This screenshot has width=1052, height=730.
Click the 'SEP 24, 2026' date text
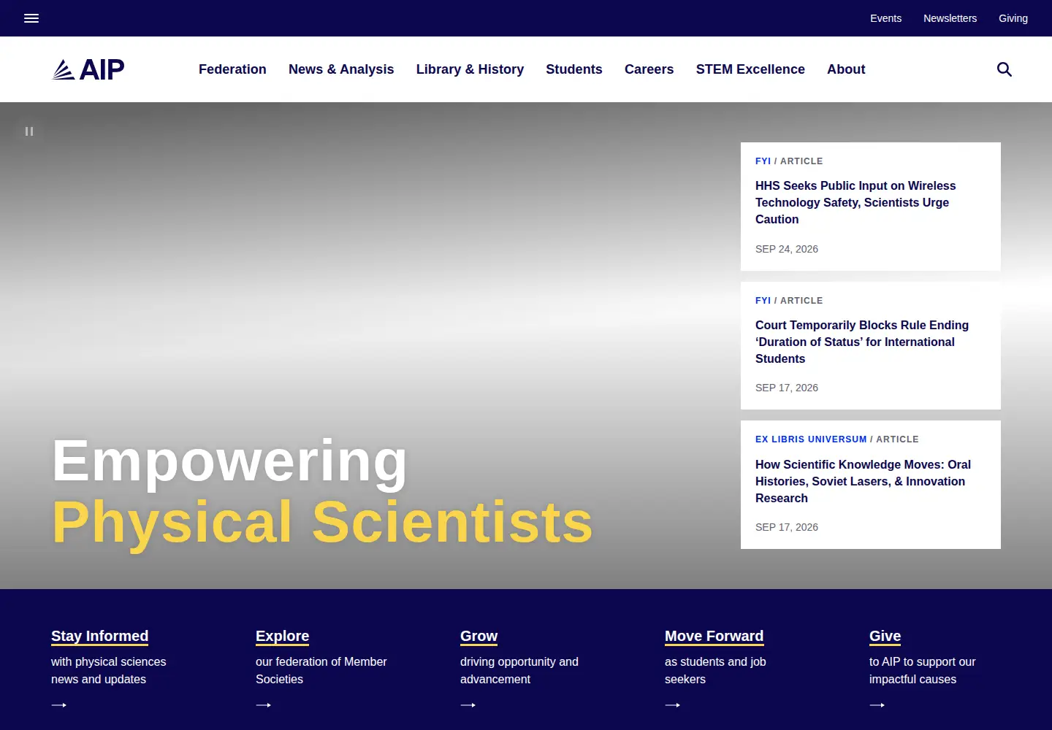(787, 249)
